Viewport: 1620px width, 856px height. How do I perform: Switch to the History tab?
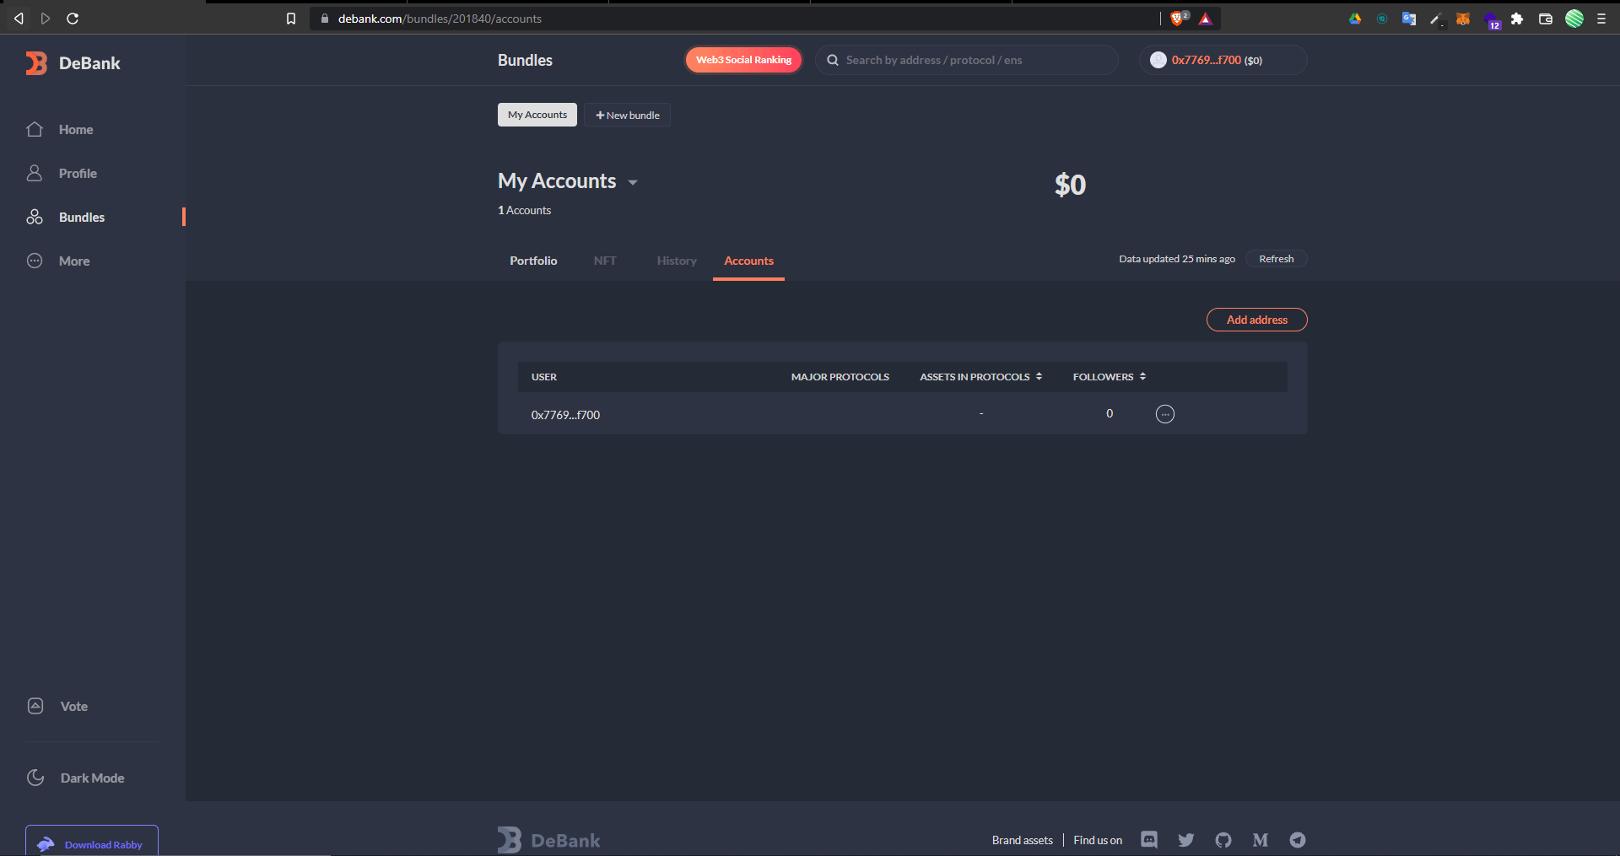(x=677, y=261)
